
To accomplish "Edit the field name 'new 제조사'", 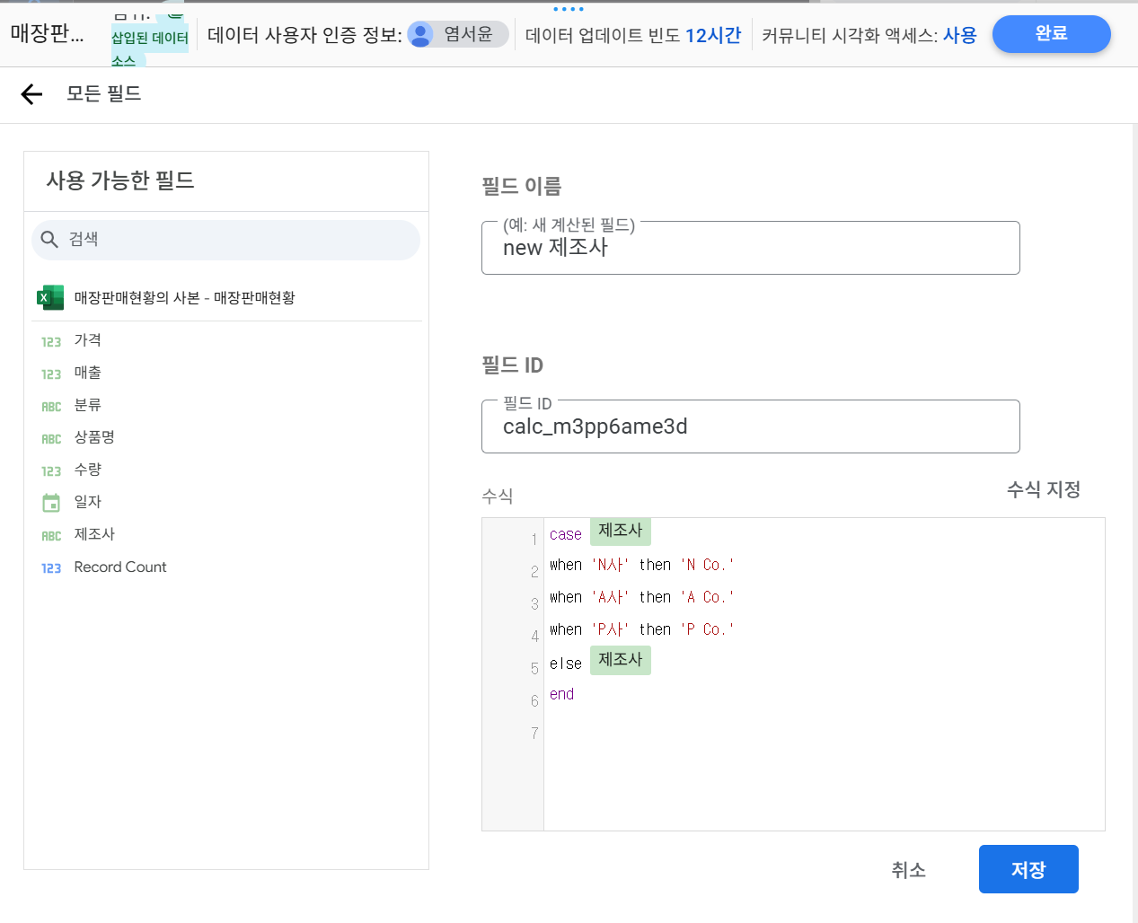I will click(x=750, y=248).
